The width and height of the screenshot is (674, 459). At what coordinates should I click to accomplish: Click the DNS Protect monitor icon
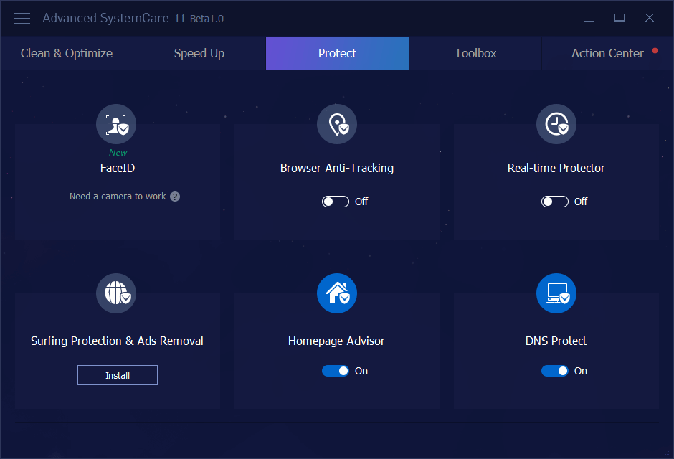[556, 293]
